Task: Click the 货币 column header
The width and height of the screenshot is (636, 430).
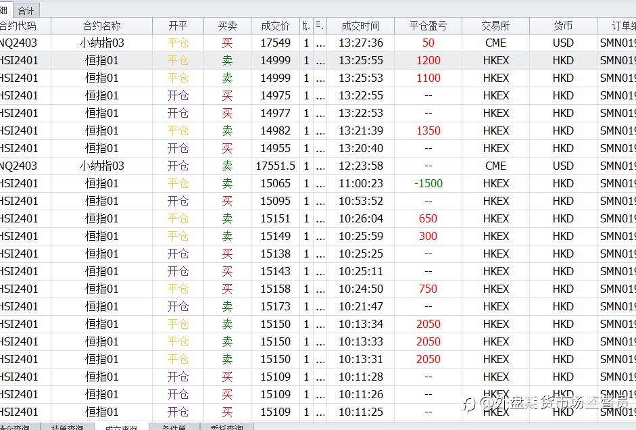Action: tap(563, 26)
